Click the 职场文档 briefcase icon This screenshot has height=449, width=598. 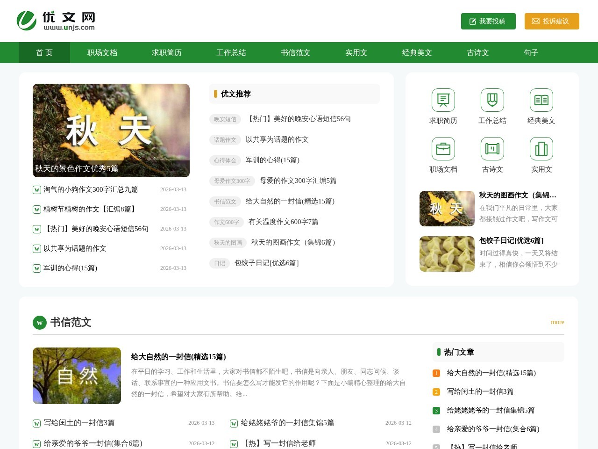coord(442,148)
